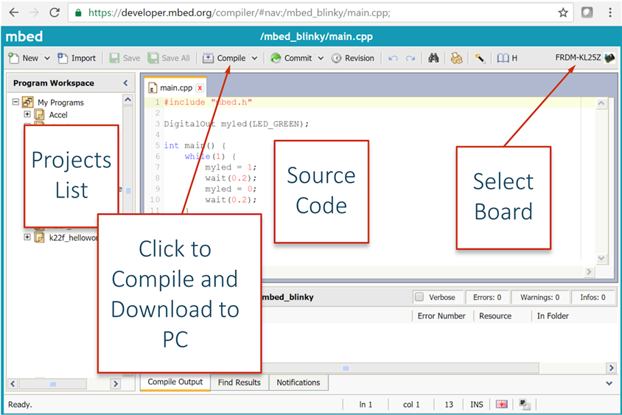This screenshot has height=415, width=622.
Task: Click the Print icon in toolbar
Action: click(x=456, y=58)
